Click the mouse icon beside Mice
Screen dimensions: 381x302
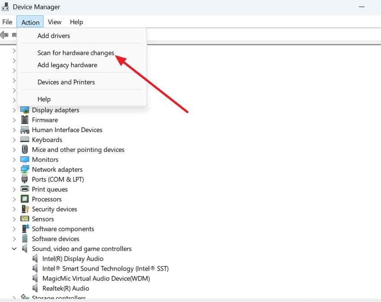click(x=25, y=149)
